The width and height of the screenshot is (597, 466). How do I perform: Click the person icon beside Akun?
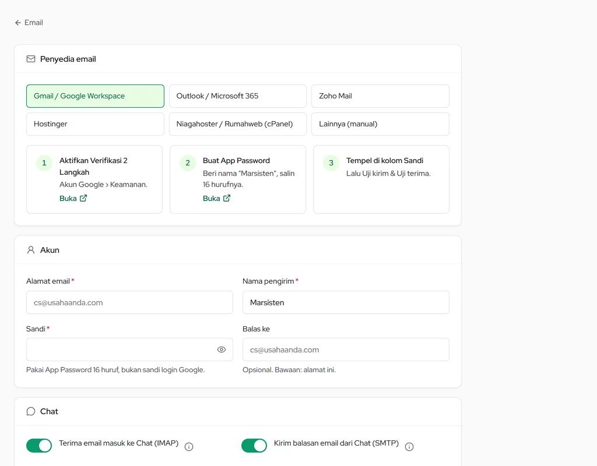(x=31, y=250)
